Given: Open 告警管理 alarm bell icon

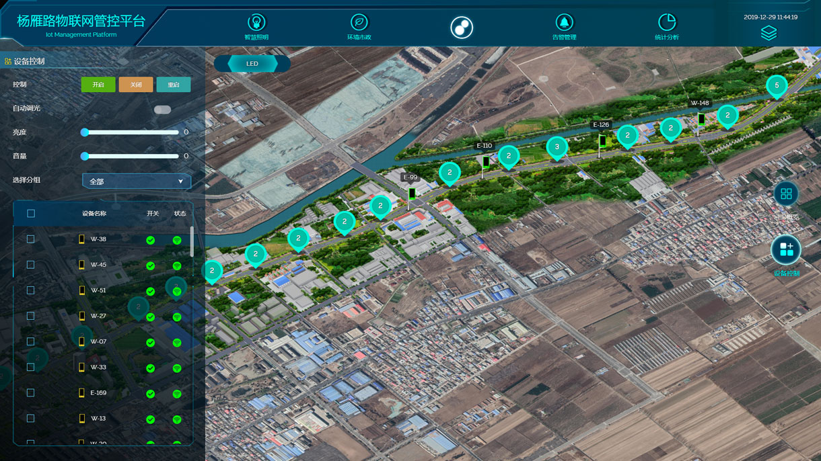Looking at the screenshot, I should point(564,24).
